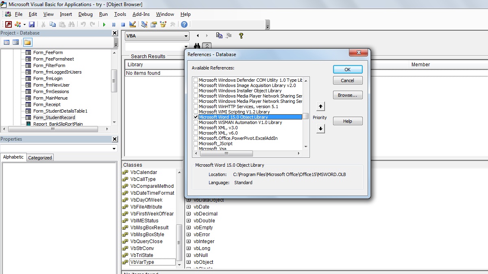The height and width of the screenshot is (274, 488).
Task: Enable Microsoft WinHTTP Services, version 5.1
Action: 196,107
